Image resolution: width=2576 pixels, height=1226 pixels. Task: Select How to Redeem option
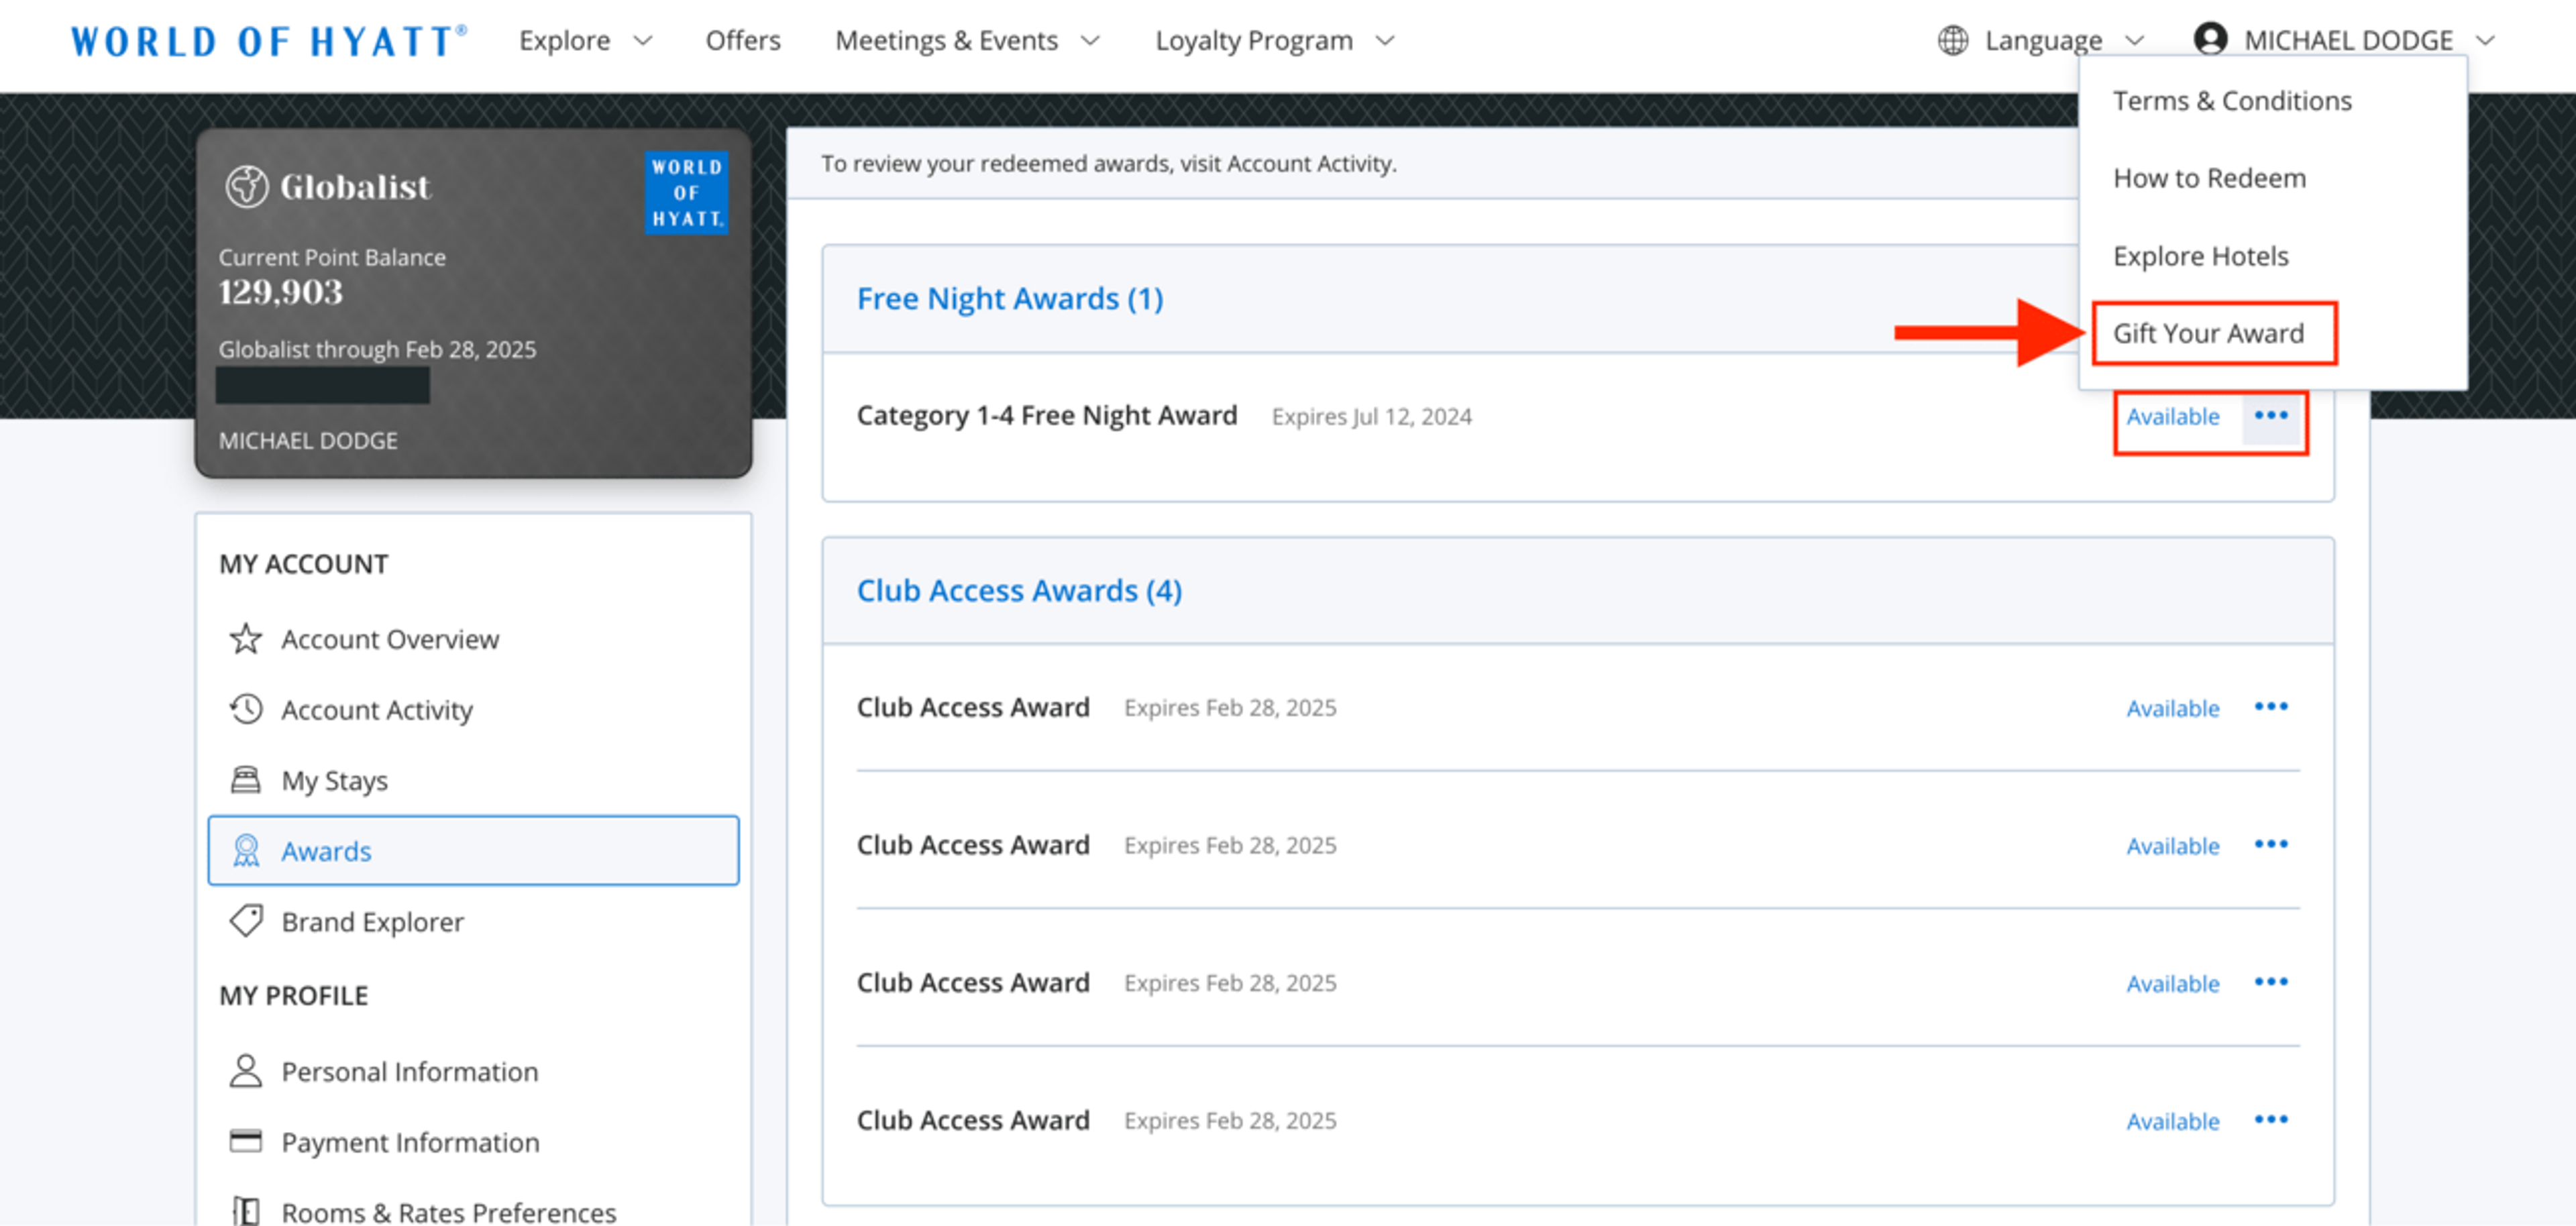click(2209, 178)
